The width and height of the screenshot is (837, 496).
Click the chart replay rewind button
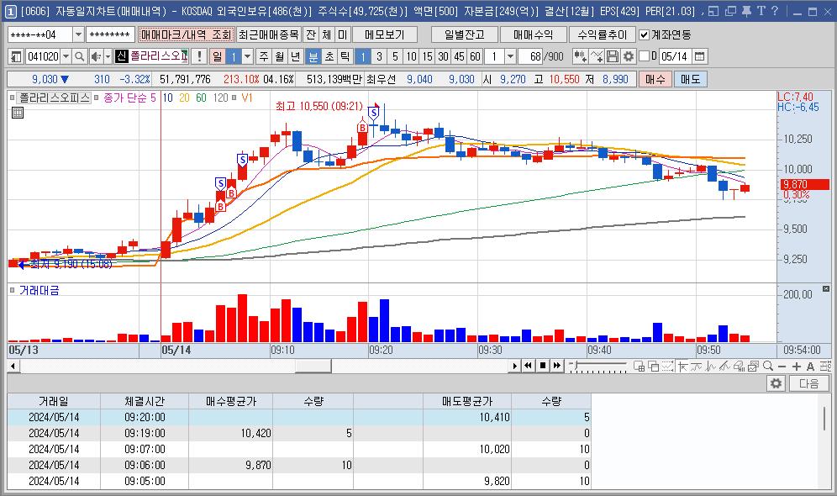528,366
